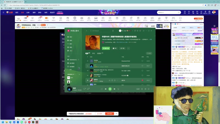Download the hovered song via its row icon
The height and width of the screenshot is (124, 220).
(109, 80)
